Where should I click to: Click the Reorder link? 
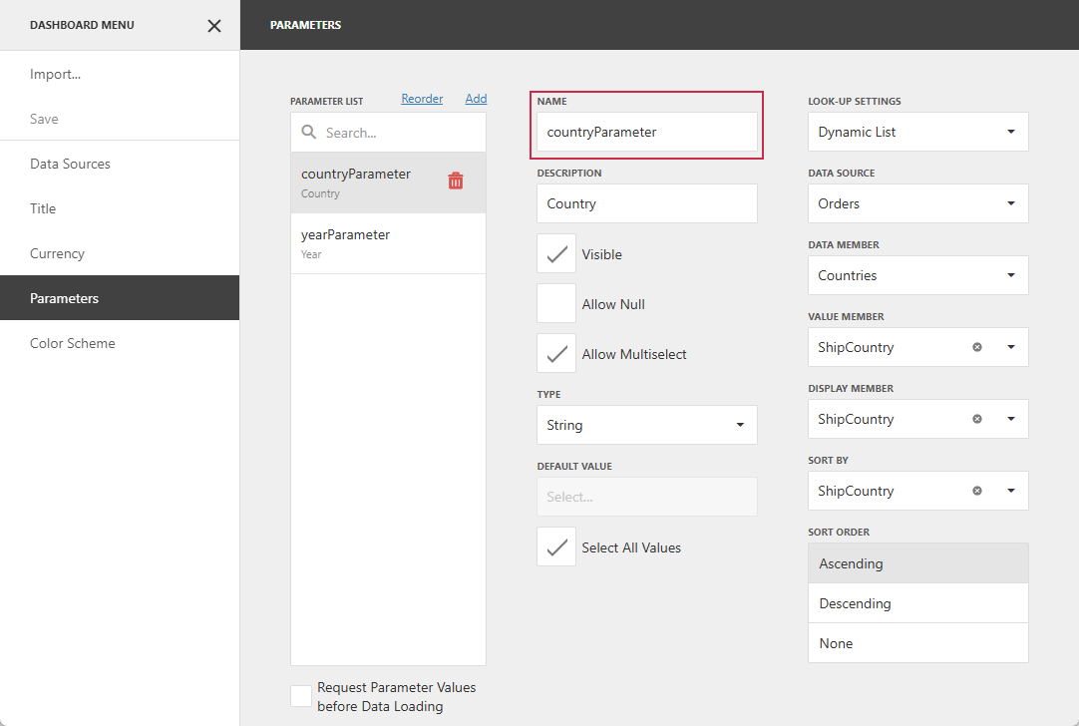tap(422, 99)
